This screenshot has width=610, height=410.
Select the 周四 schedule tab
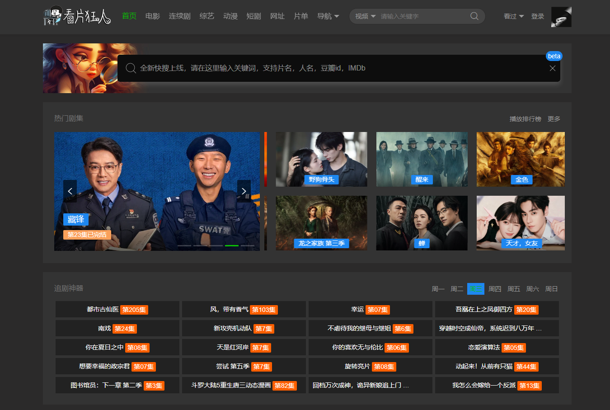495,289
